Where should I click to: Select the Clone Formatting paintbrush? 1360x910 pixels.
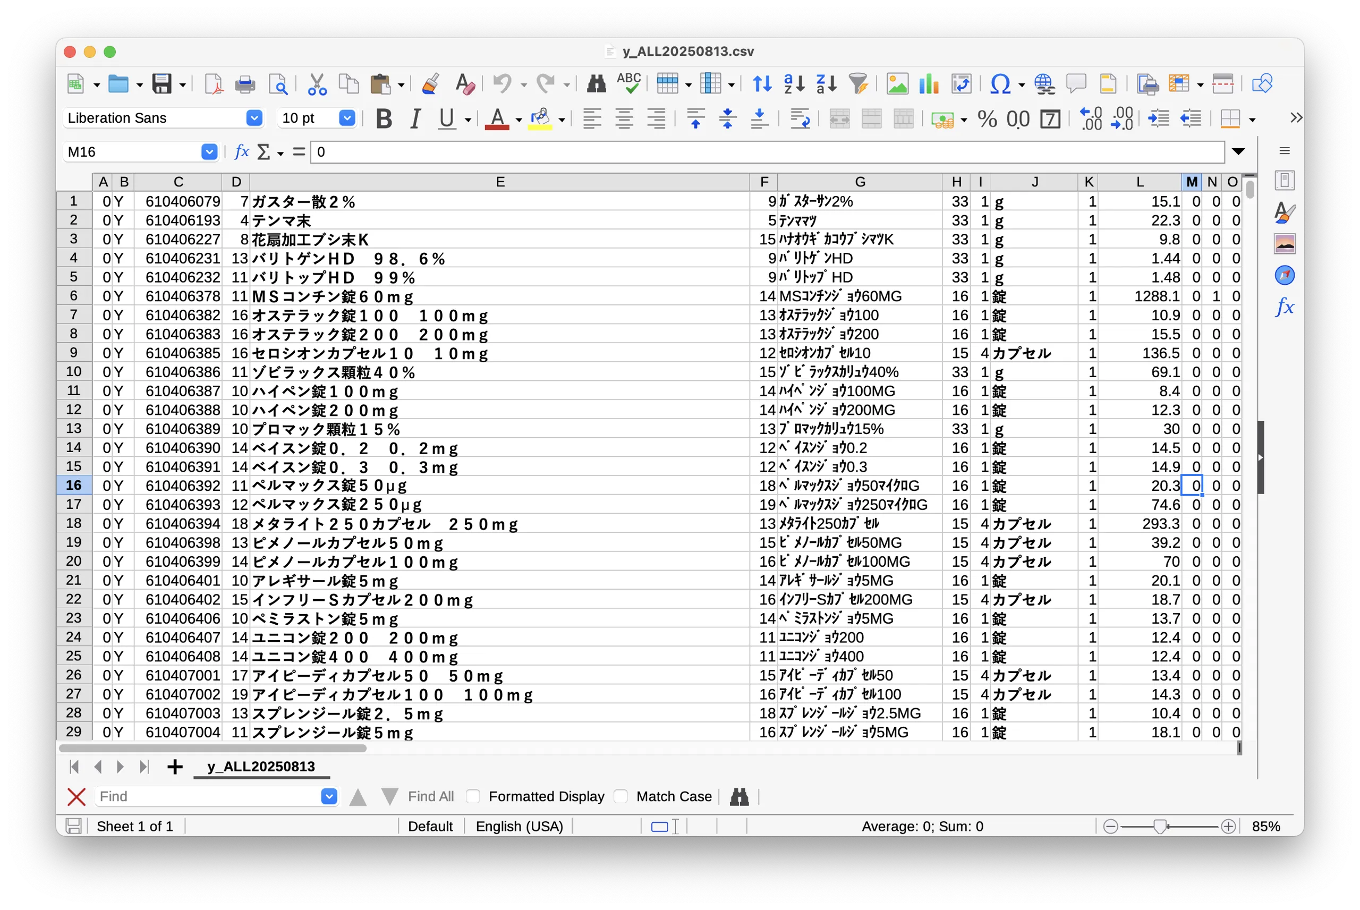coord(430,84)
